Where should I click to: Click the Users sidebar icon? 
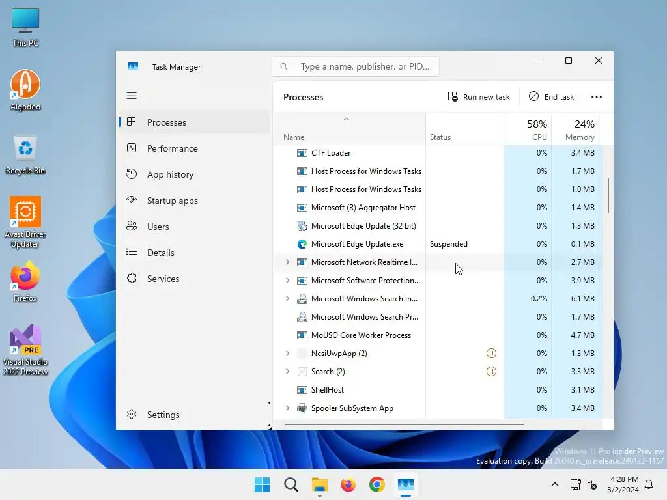(x=132, y=226)
